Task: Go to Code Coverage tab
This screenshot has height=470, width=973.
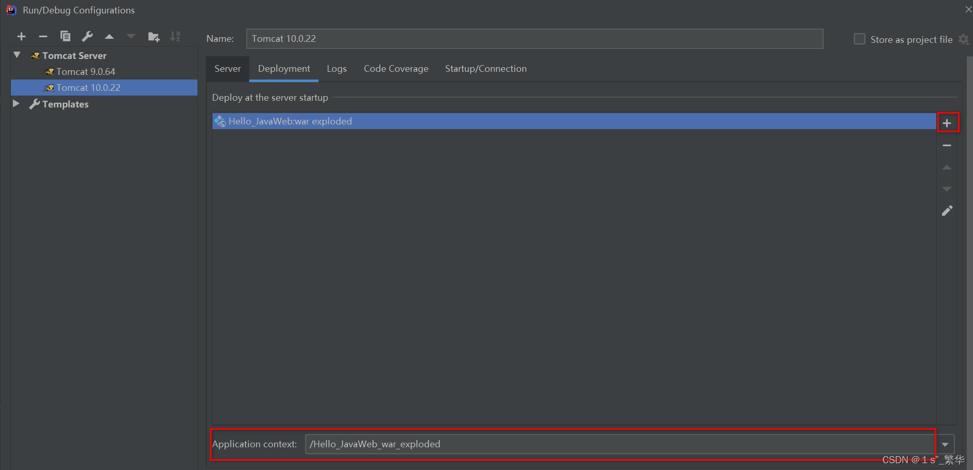Action: tap(396, 69)
